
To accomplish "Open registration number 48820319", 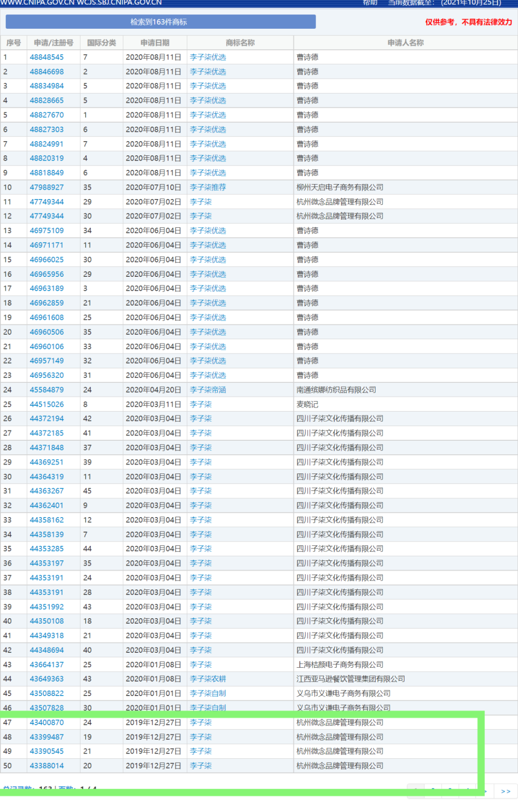I will (47, 158).
